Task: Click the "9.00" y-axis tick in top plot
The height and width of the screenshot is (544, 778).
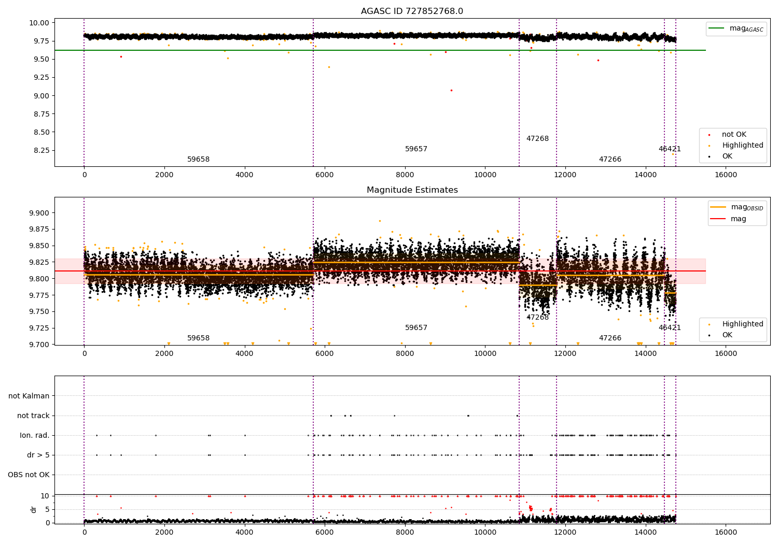Action: [41, 96]
